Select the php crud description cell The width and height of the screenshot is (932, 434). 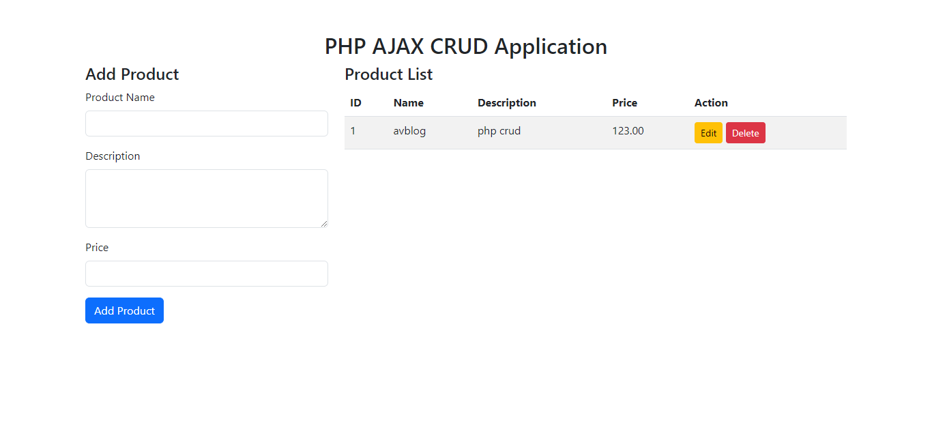click(499, 131)
